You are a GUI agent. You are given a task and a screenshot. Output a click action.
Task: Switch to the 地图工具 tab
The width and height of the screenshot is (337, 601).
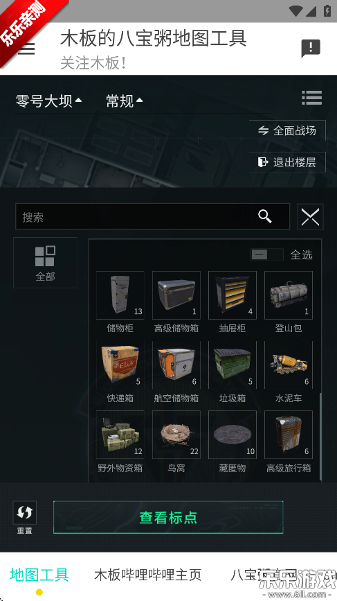click(39, 575)
